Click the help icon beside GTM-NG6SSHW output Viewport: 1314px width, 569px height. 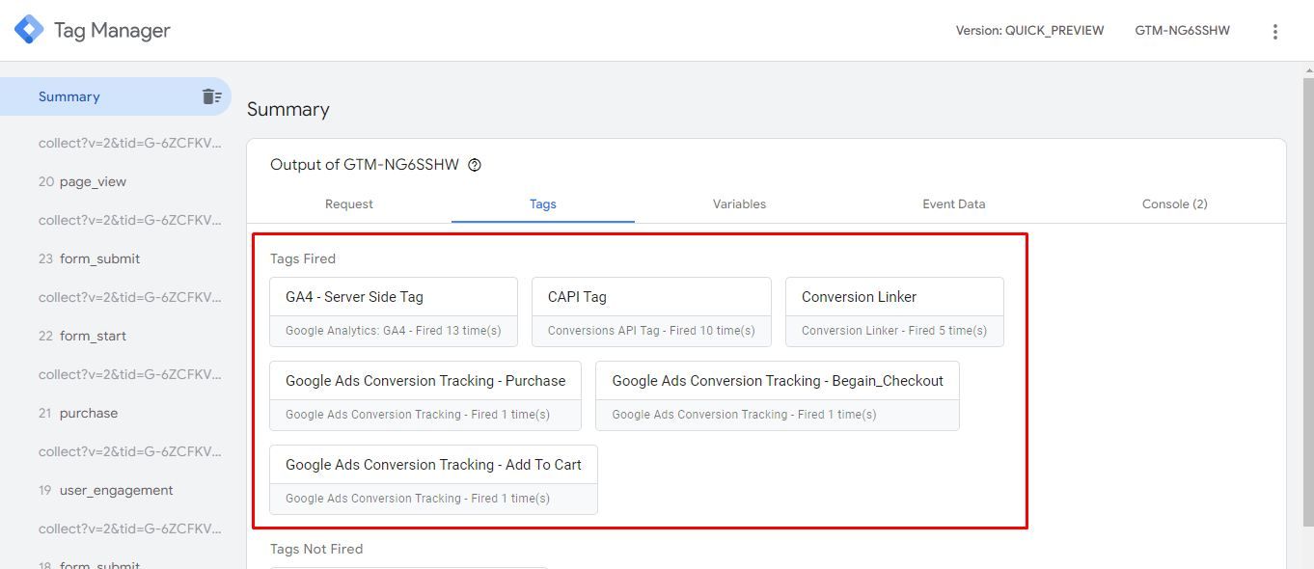pos(474,165)
